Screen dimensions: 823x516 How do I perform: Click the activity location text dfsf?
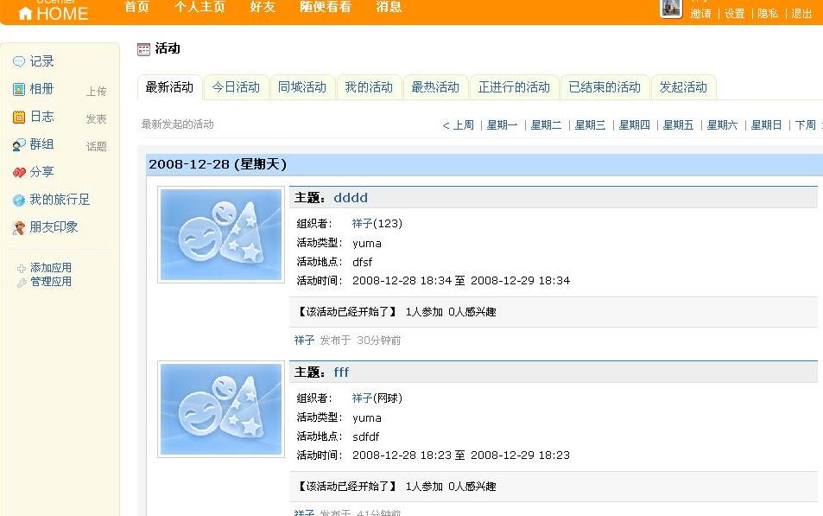(363, 262)
